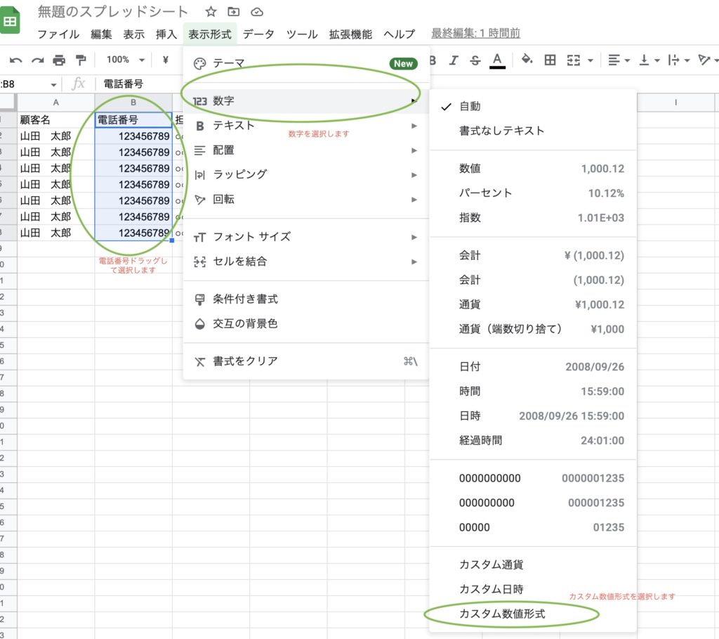This screenshot has height=639, width=719.
Task: Select the checked 自動 format option
Action: (470, 106)
